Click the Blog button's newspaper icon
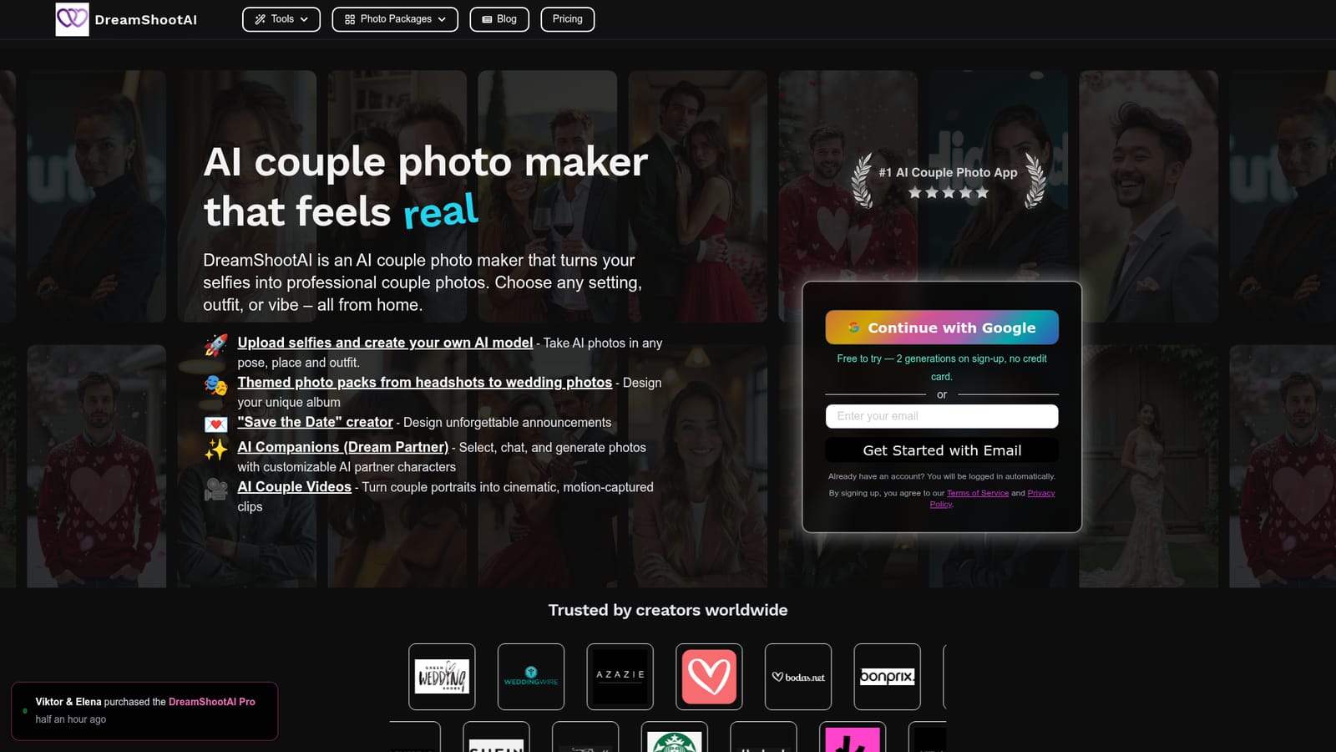 [487, 19]
